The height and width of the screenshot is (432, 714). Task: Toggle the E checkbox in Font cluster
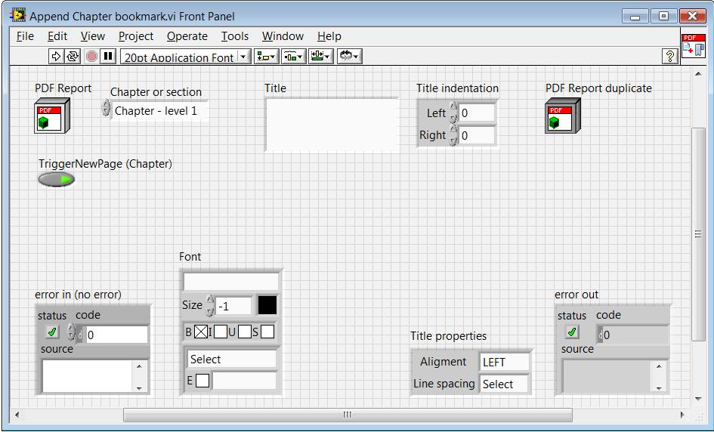pos(202,381)
